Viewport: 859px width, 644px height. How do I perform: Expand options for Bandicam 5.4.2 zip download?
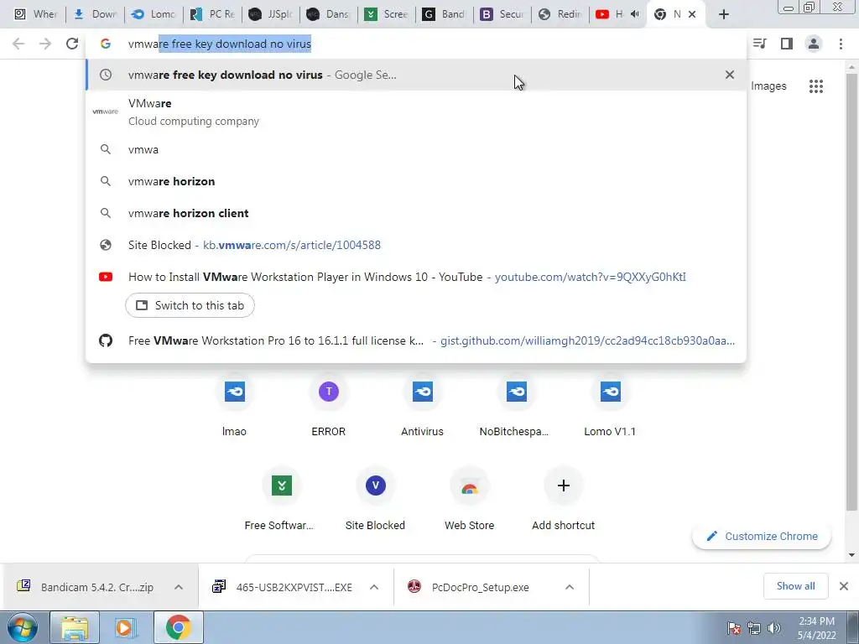point(179,587)
